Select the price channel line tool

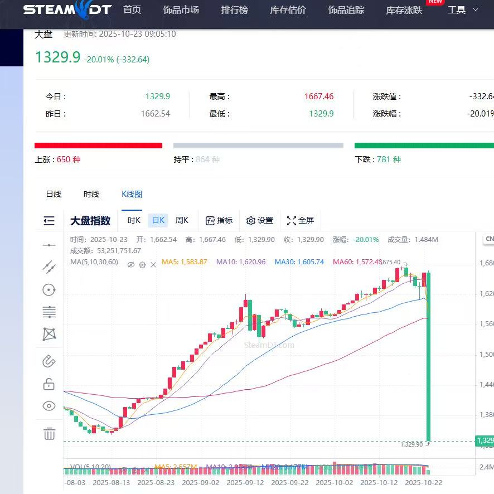coord(49,267)
